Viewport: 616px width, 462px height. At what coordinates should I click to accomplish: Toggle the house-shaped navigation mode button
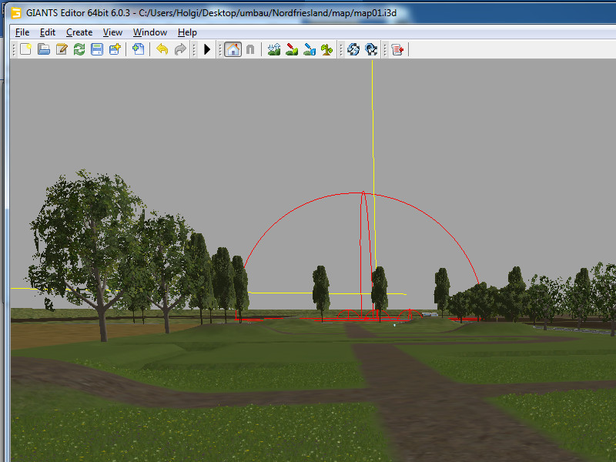(x=233, y=49)
